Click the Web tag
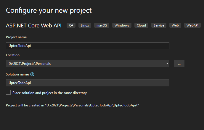 coord(175,25)
